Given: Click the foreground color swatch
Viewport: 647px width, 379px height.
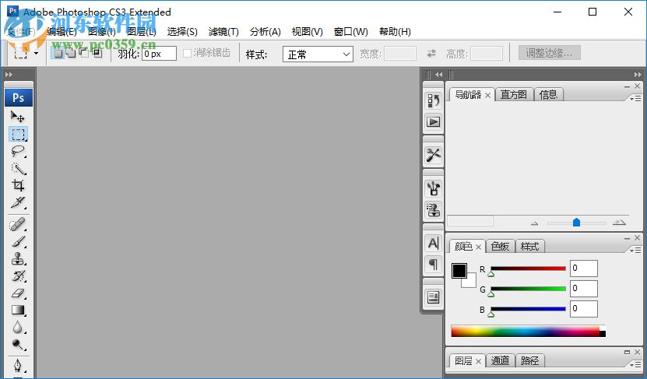Looking at the screenshot, I should point(459,271).
